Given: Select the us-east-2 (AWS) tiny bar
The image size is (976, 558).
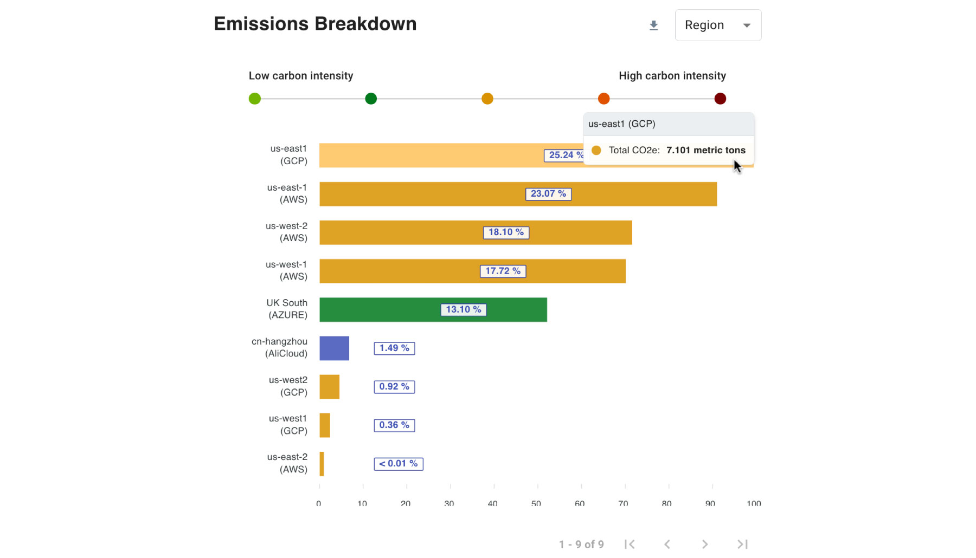Looking at the screenshot, I should click(322, 464).
